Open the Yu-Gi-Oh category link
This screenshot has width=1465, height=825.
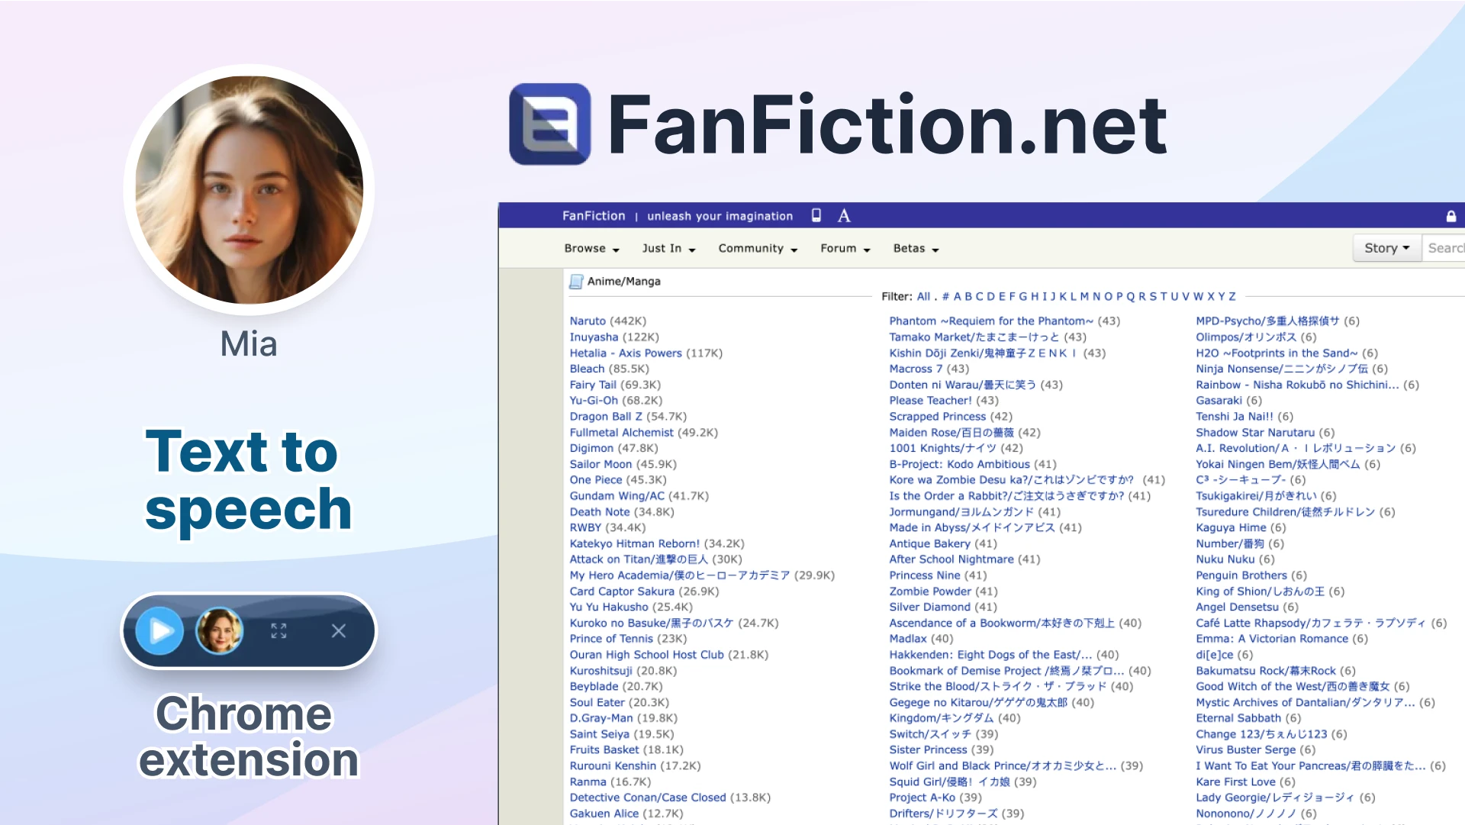594,401
